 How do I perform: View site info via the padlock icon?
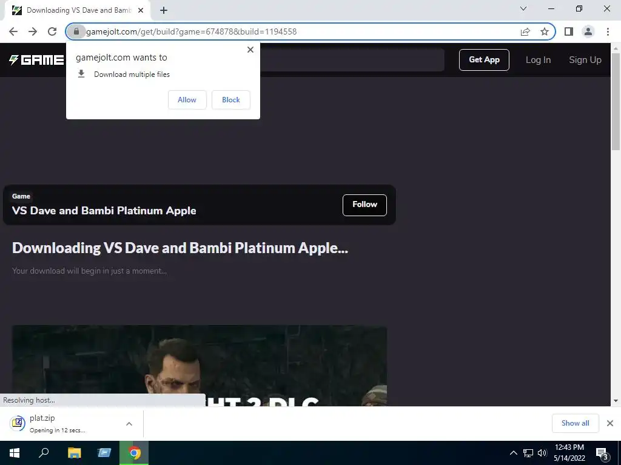76,31
